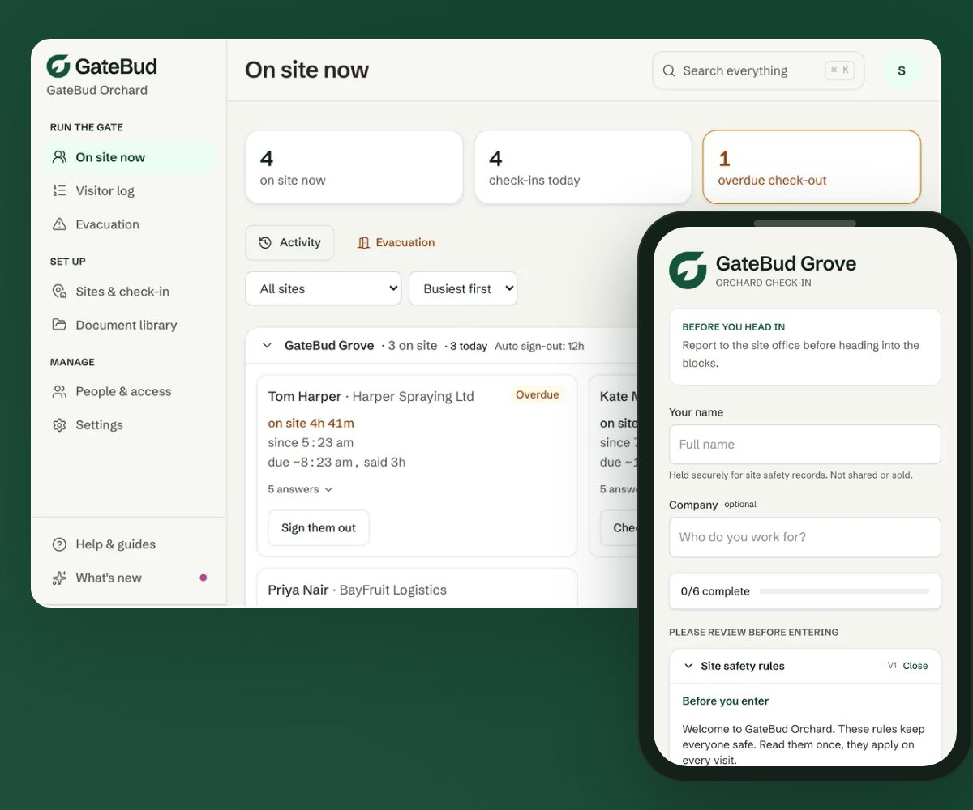Click the On site now people icon
973x810 pixels.
pyautogui.click(x=59, y=157)
